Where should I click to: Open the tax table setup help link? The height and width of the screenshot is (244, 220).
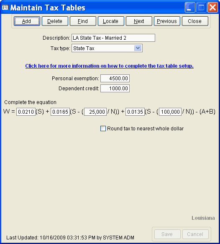(x=110, y=66)
